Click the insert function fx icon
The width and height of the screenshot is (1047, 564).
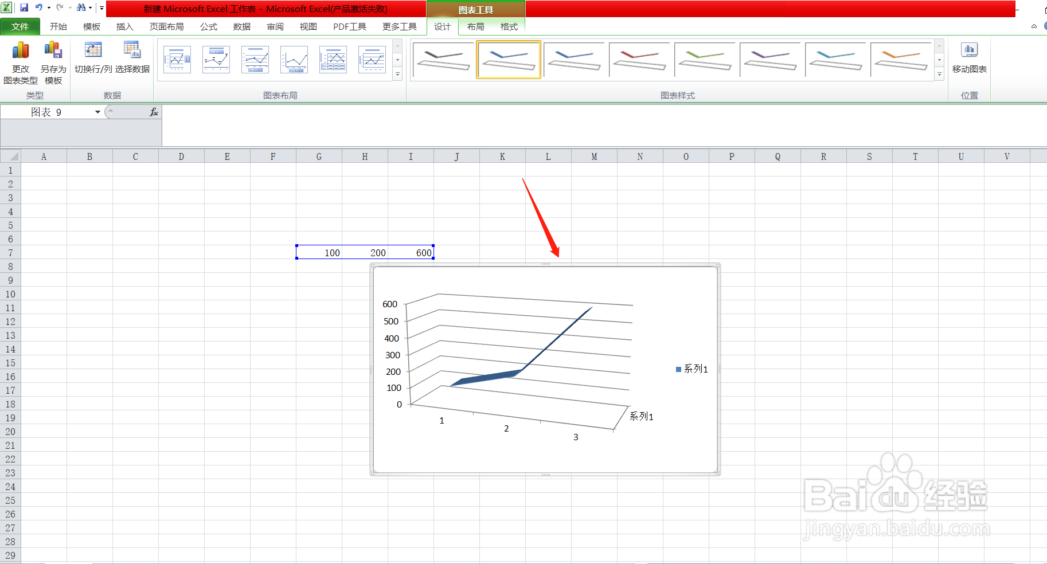click(154, 112)
